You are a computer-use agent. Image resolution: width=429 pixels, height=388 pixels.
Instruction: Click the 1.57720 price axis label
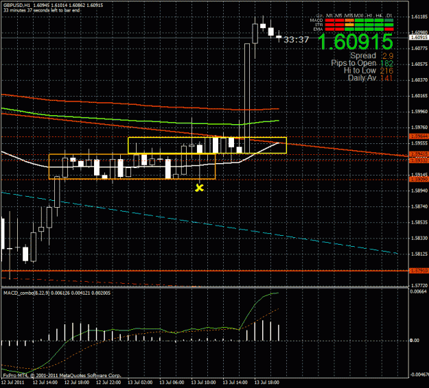point(419,286)
